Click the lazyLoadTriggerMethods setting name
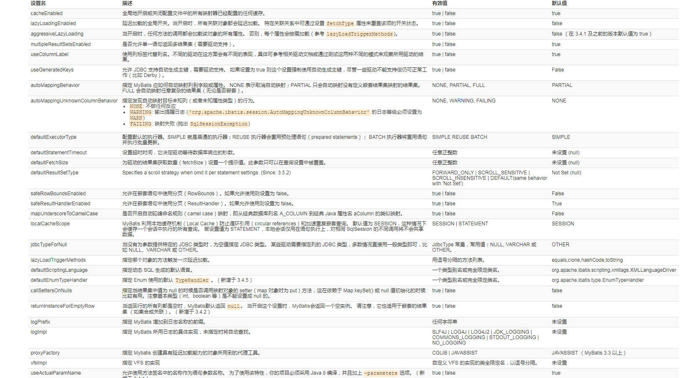The width and height of the screenshot is (680, 378). (x=58, y=260)
